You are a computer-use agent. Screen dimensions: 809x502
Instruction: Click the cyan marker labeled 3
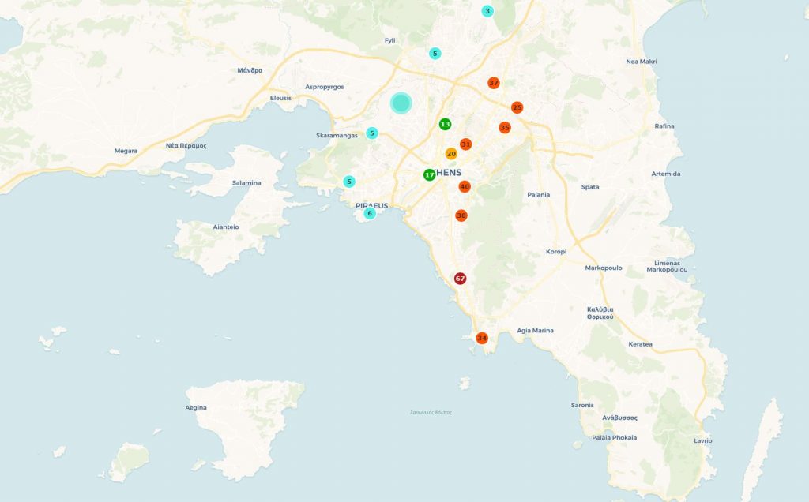487,11
